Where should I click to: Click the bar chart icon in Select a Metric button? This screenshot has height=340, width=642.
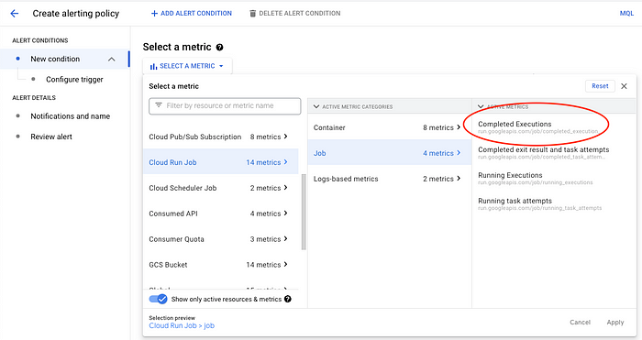[x=153, y=66]
